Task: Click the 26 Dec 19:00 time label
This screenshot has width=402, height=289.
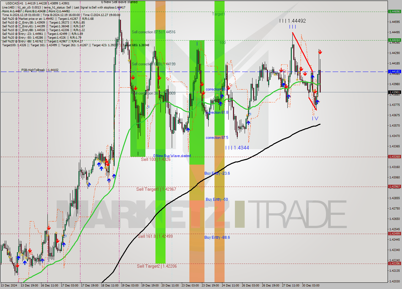Action: point(271,286)
